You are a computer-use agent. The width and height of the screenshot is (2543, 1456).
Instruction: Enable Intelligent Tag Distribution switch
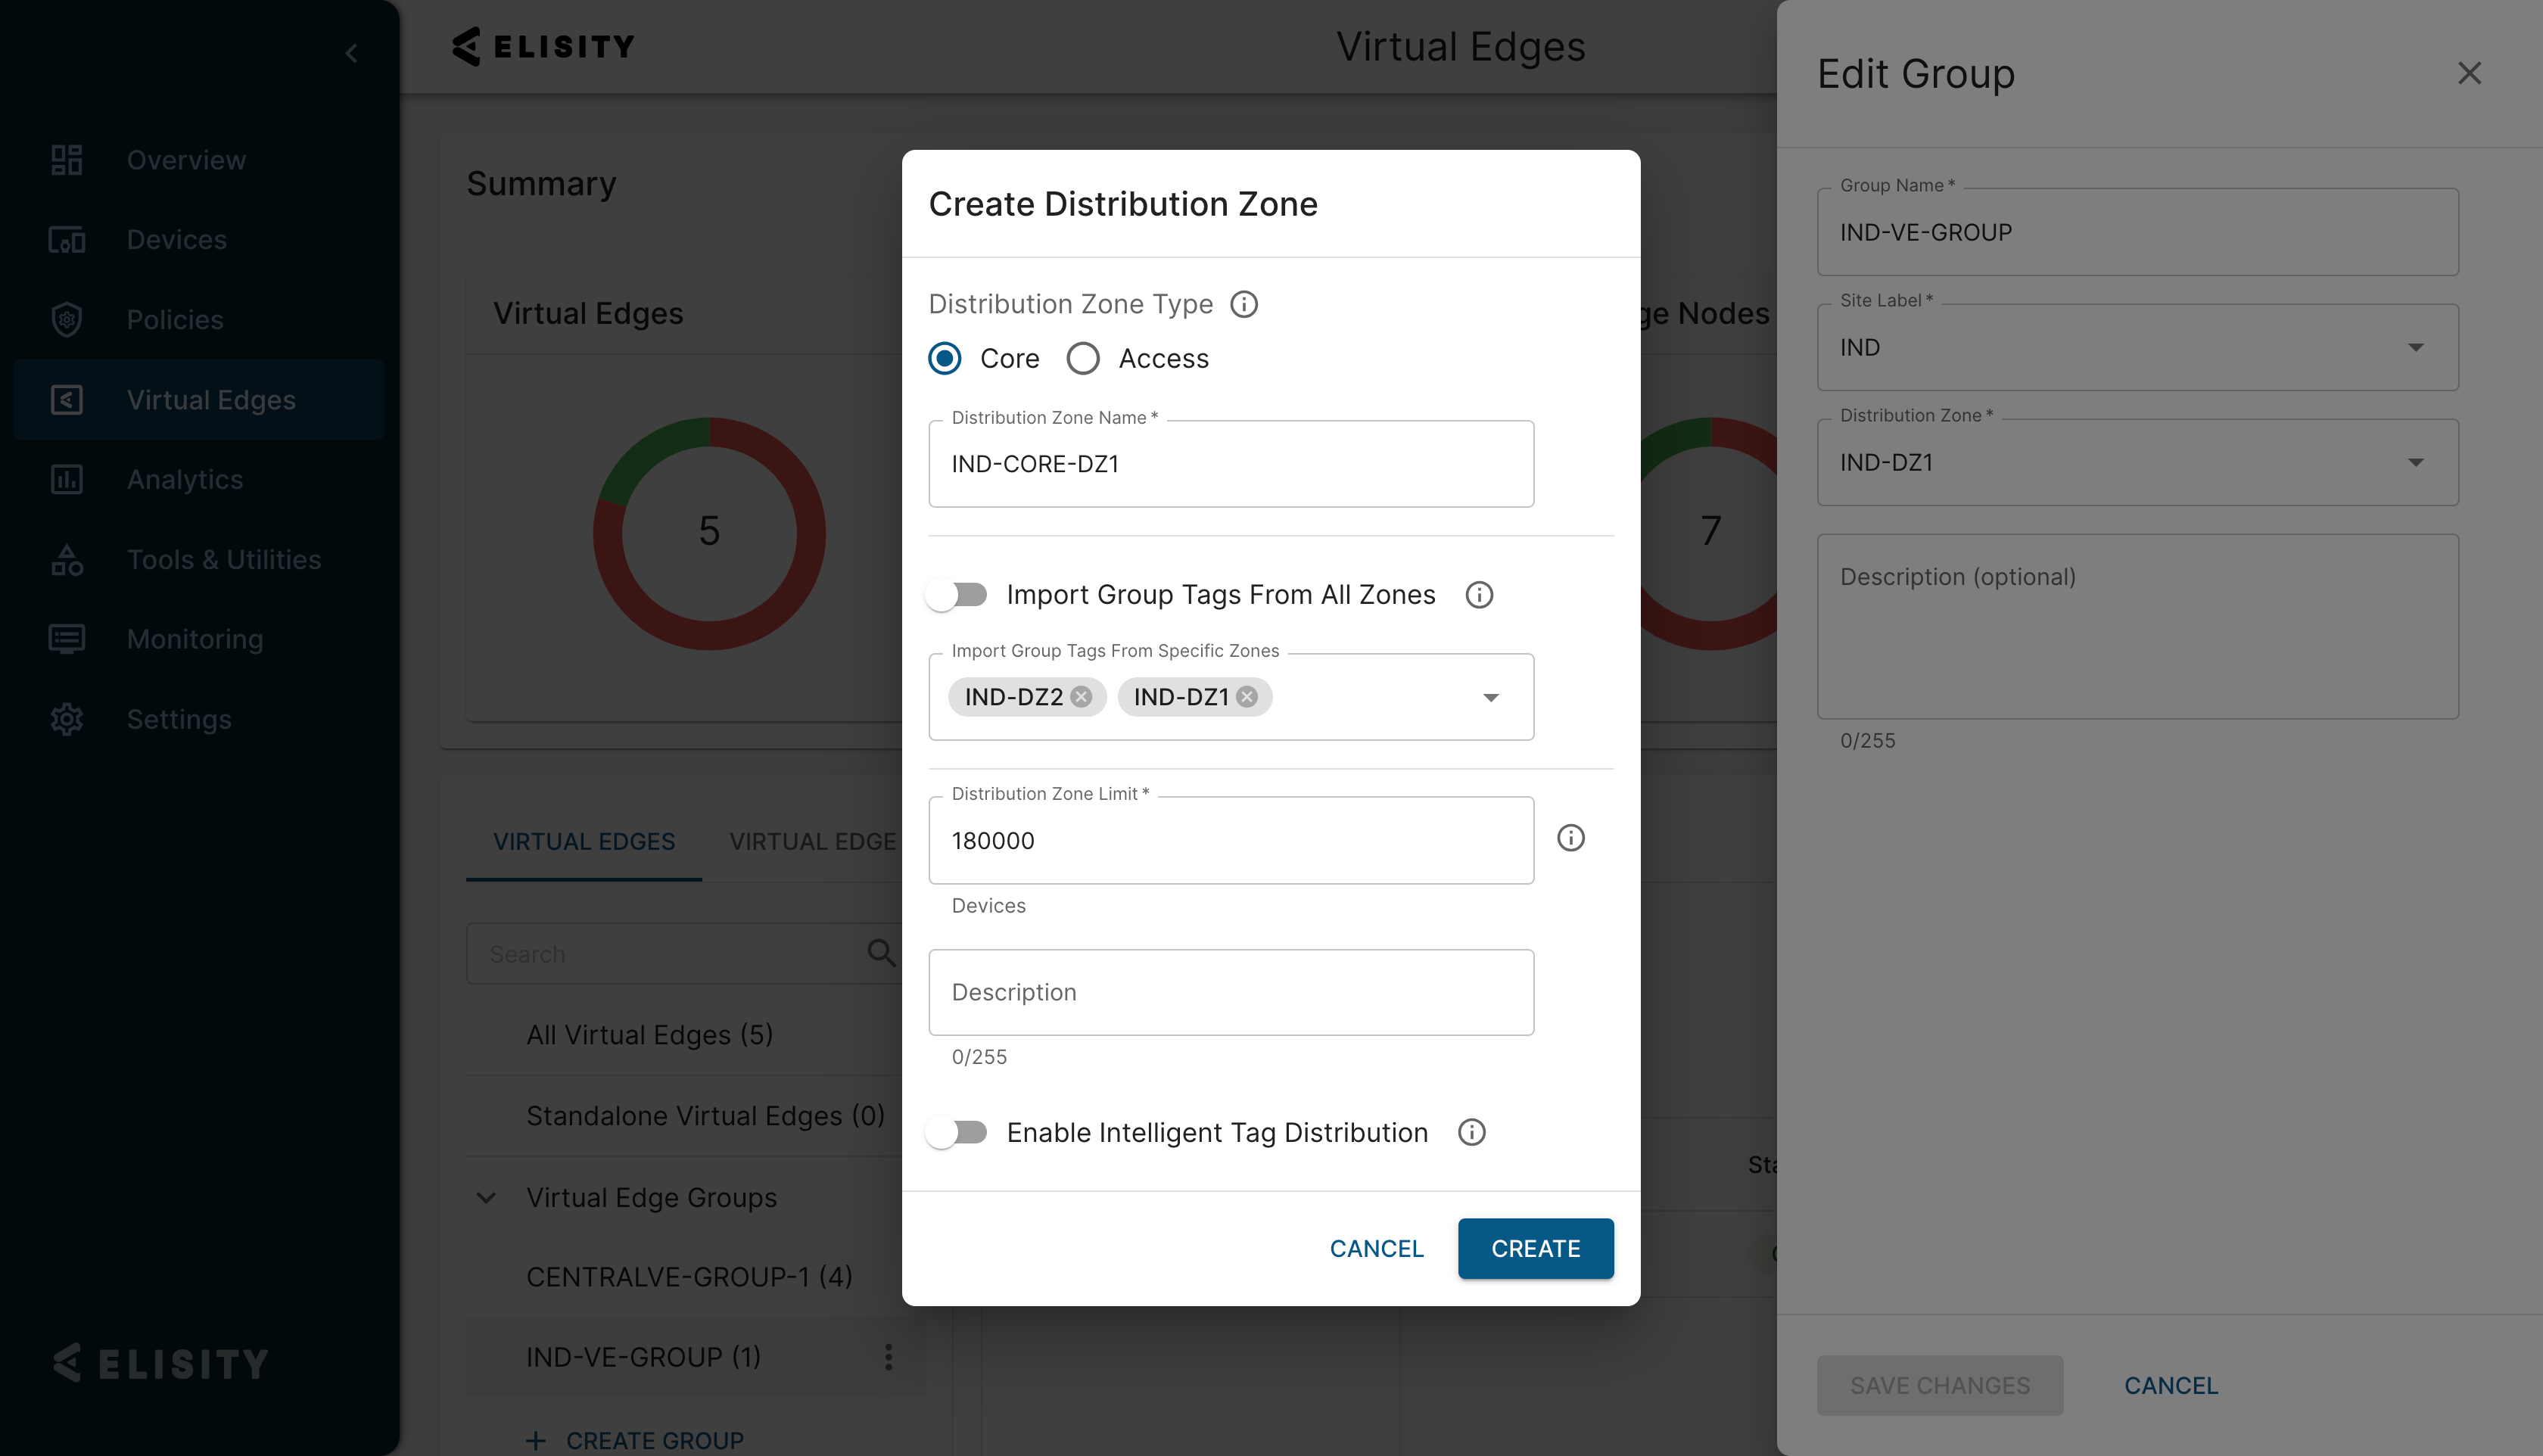pos(957,1132)
